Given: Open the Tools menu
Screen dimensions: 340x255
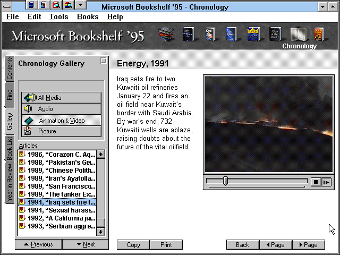Looking at the screenshot, I should point(58,16).
